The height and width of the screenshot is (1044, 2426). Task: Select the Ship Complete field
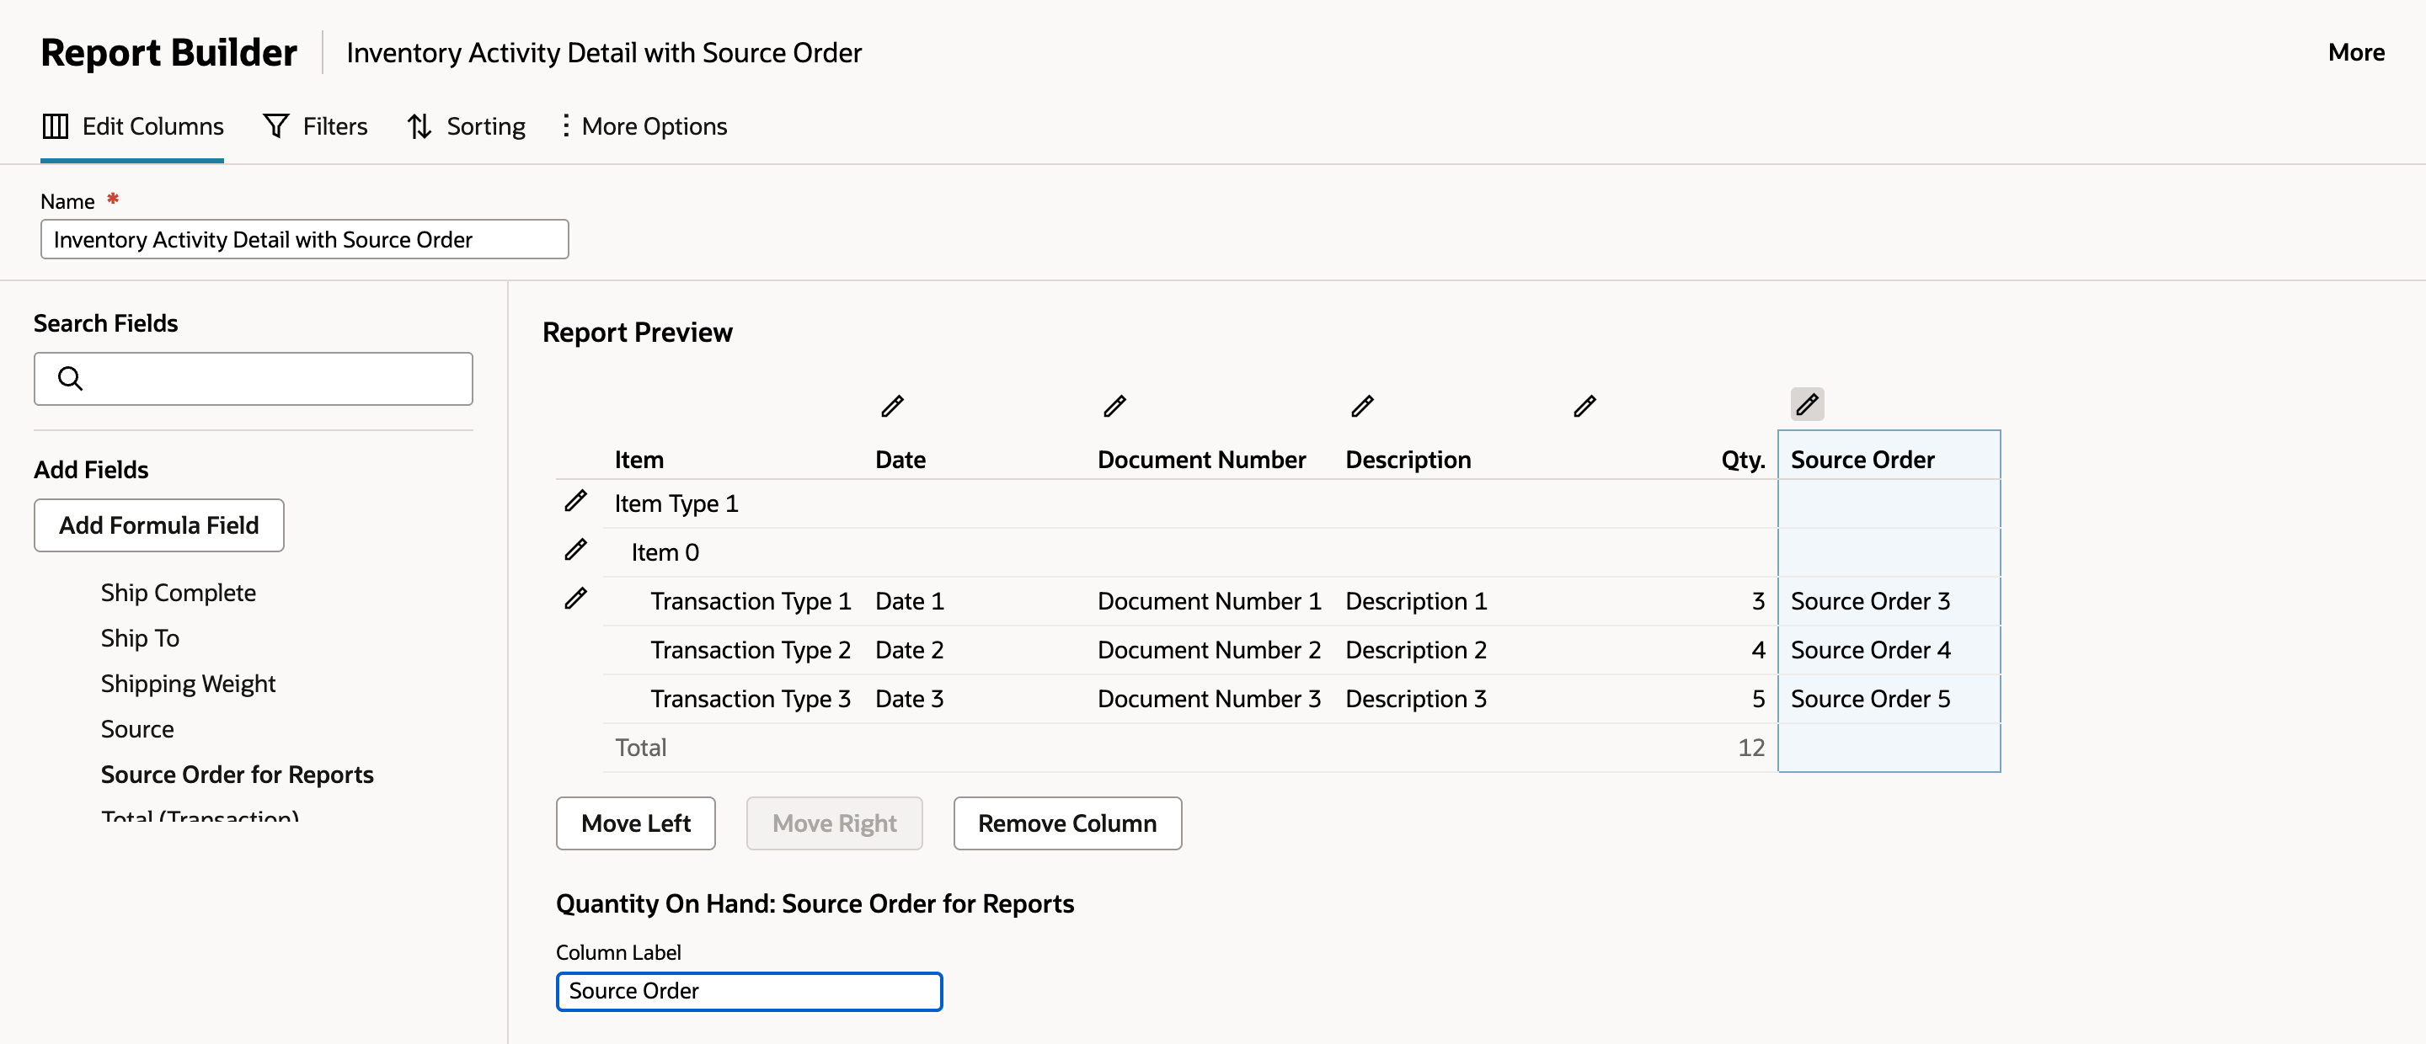tap(178, 593)
